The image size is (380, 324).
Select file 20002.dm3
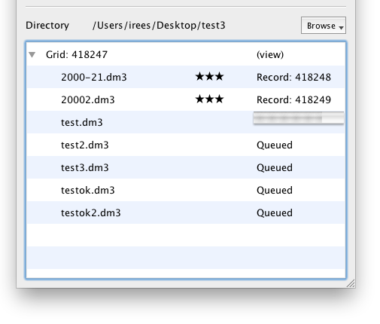point(88,99)
